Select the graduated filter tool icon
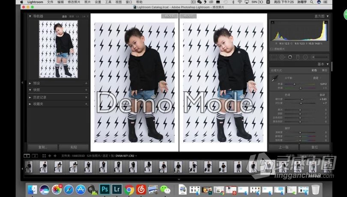 [x=298, y=57]
